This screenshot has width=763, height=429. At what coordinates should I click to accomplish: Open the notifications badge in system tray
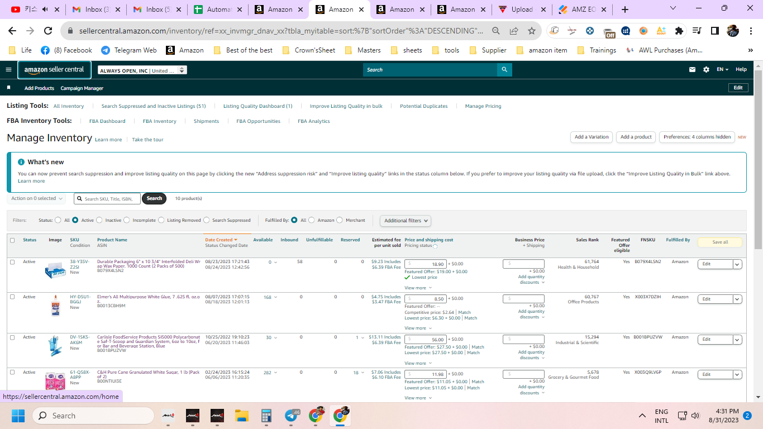[747, 416]
